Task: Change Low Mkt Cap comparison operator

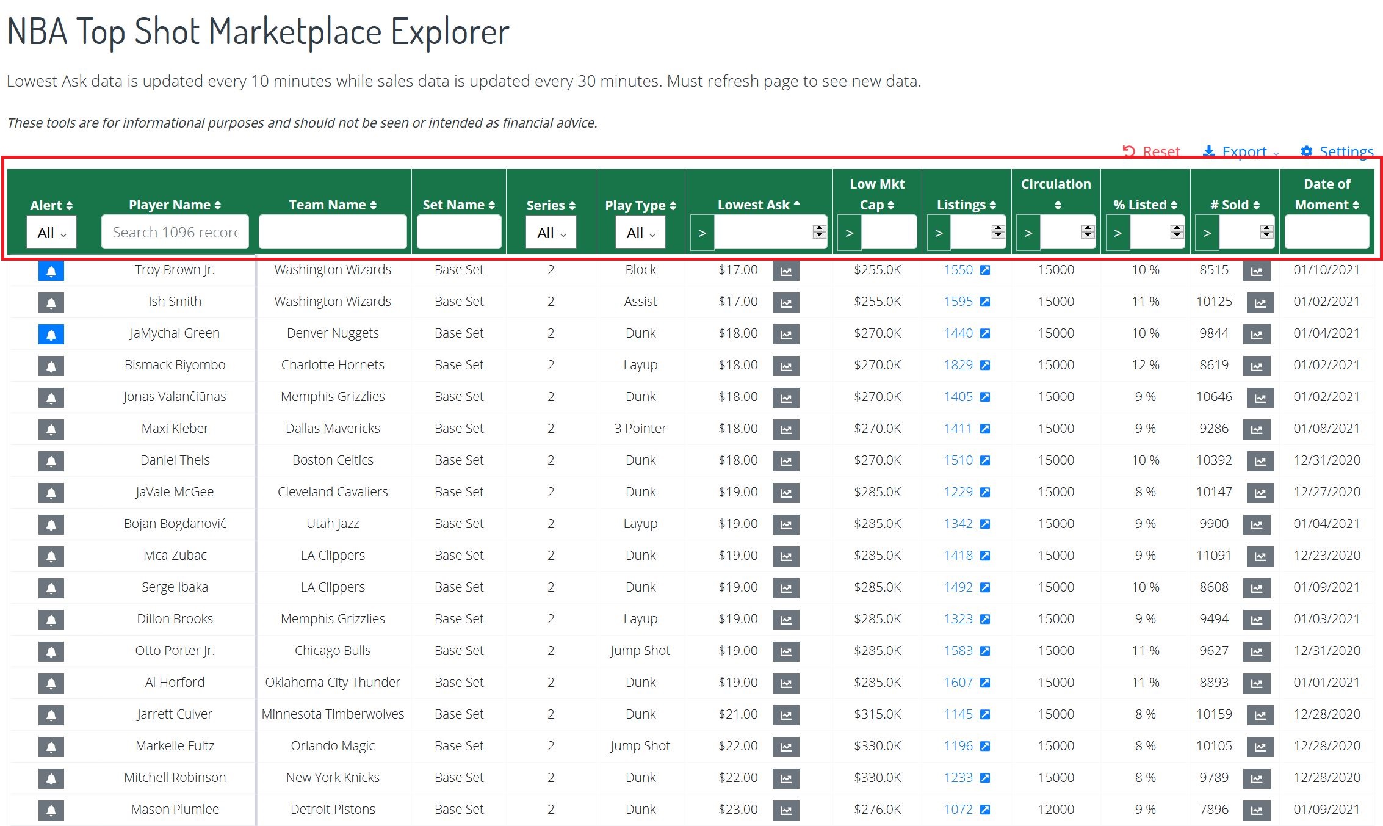Action: pos(850,233)
